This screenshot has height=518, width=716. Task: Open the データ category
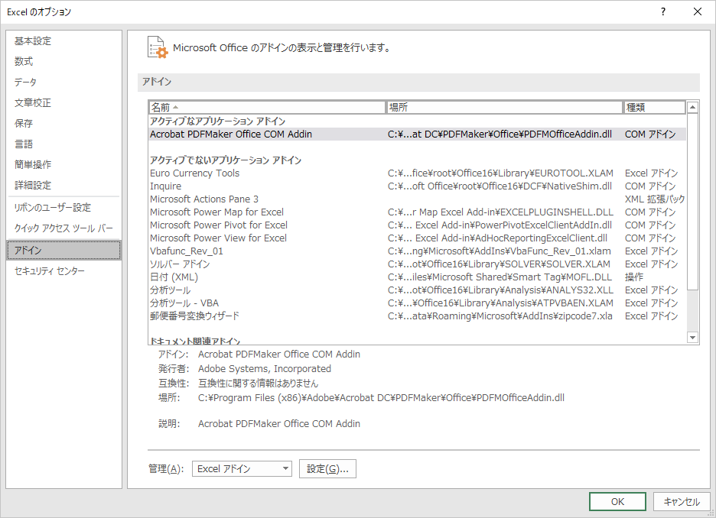[x=64, y=82]
